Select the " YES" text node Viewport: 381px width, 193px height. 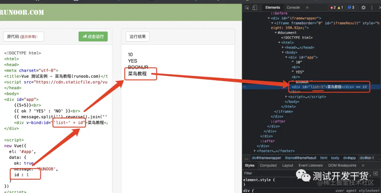(x=298, y=72)
